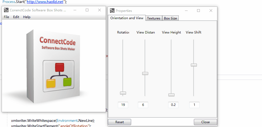Click the ConnectCode Box Shots window icon
This screenshot has width=262, height=127.
point(6,10)
